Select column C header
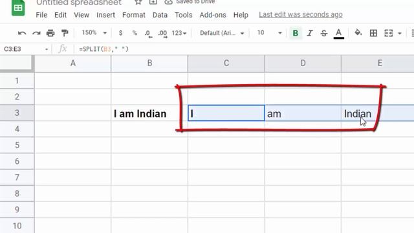This screenshot has width=414, height=233. tap(226, 63)
